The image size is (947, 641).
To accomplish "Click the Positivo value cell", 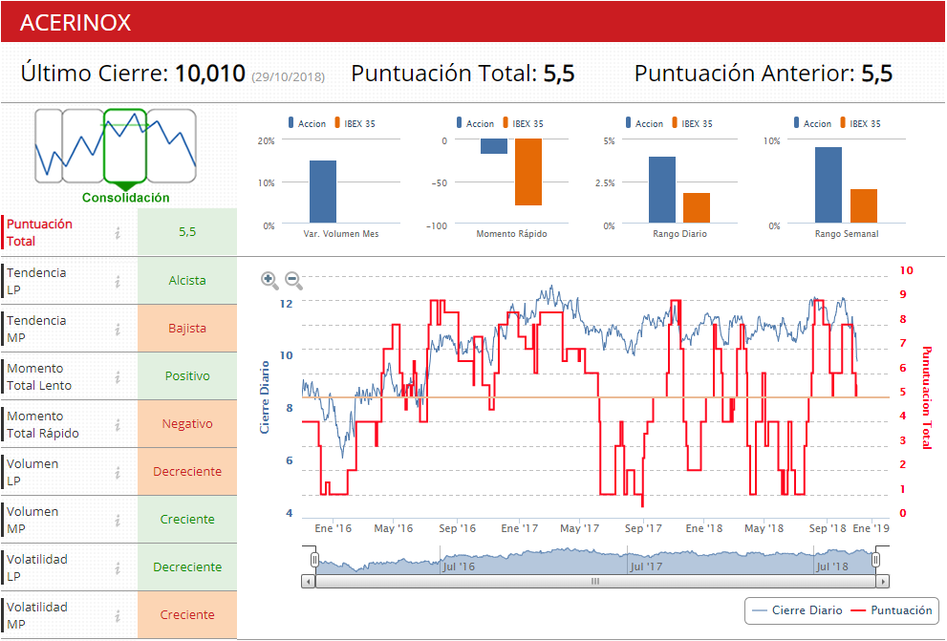I will coord(187,376).
